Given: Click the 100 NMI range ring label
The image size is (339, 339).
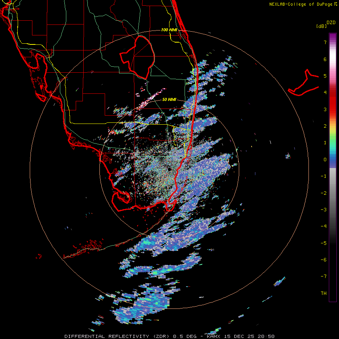Looking at the screenshot, I should [x=169, y=30].
